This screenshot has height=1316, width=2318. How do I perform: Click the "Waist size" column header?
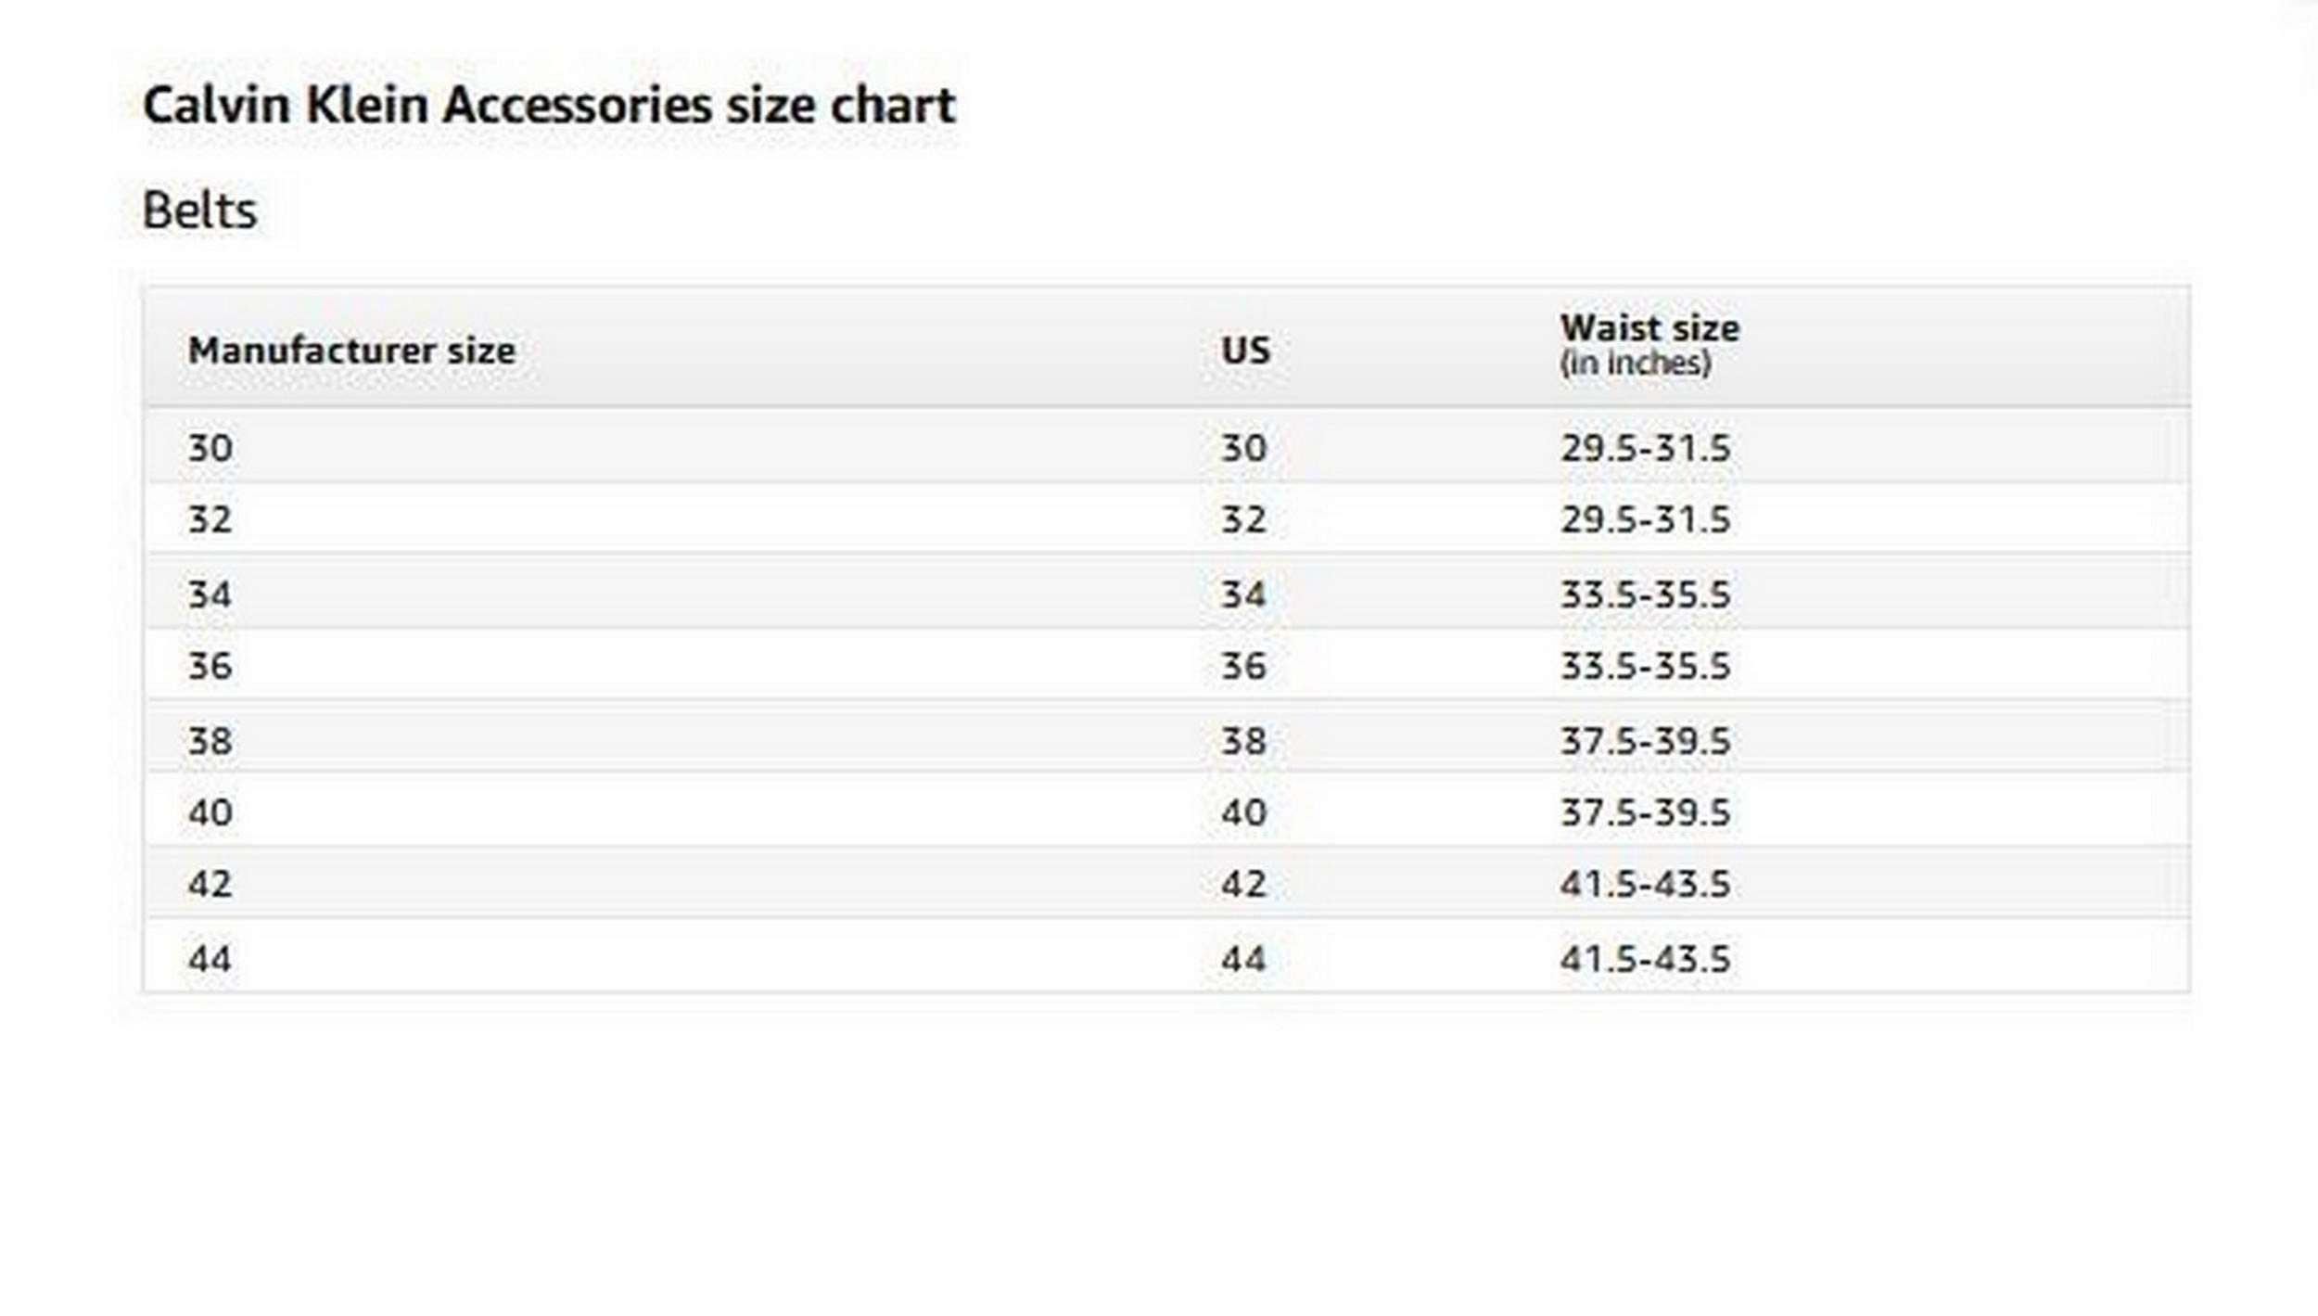pyautogui.click(x=1649, y=328)
